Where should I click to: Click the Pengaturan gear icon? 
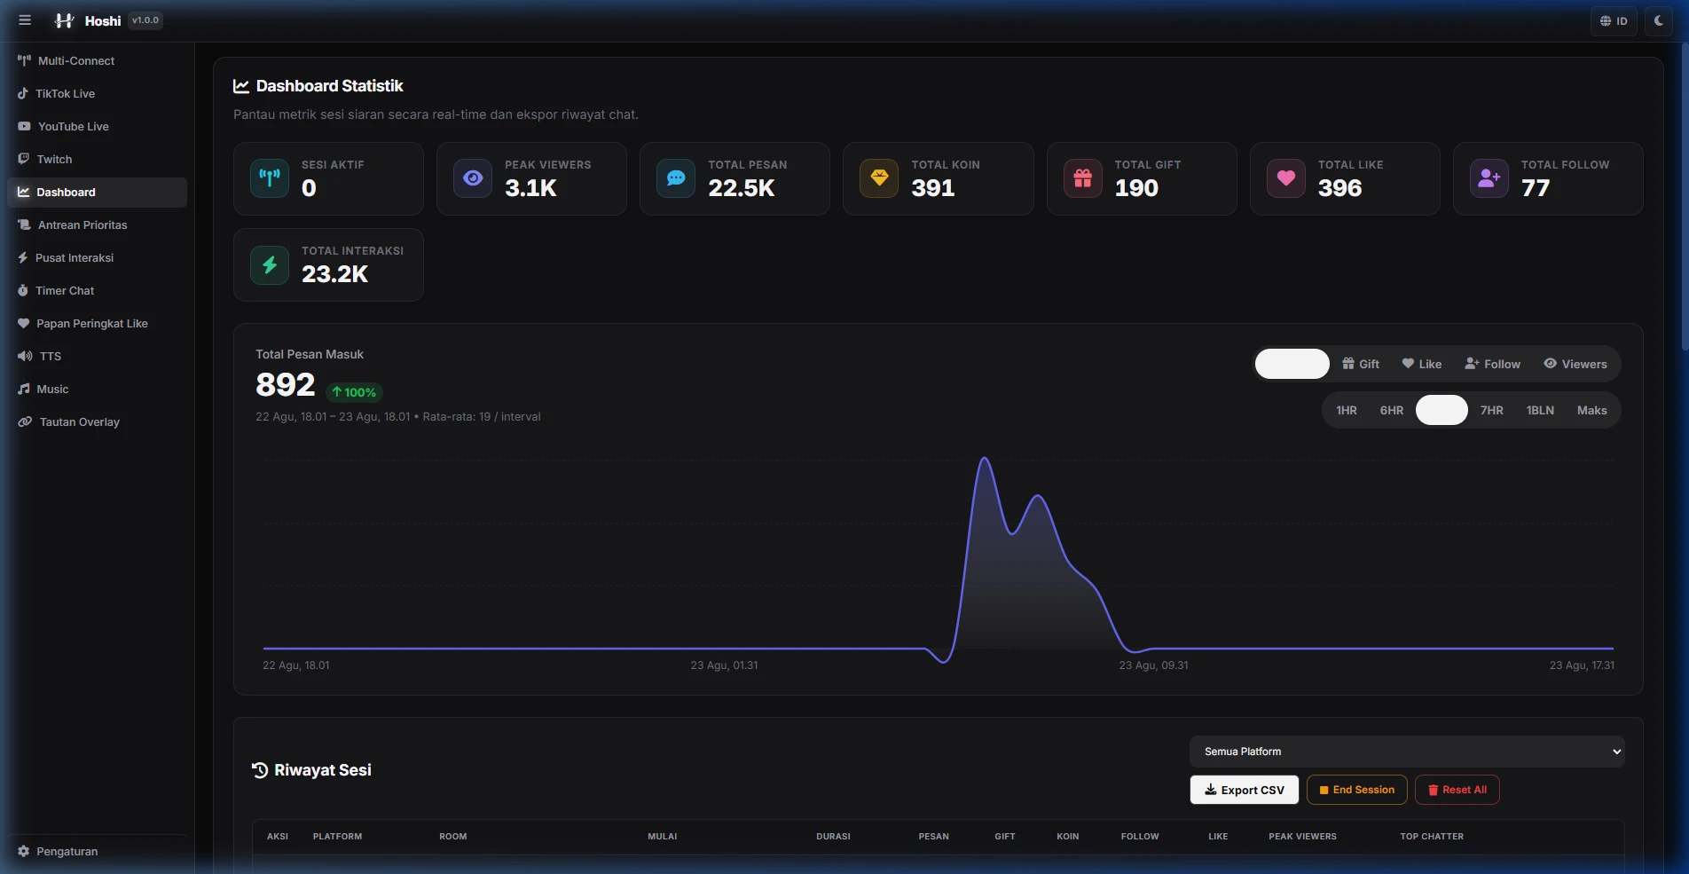click(24, 851)
